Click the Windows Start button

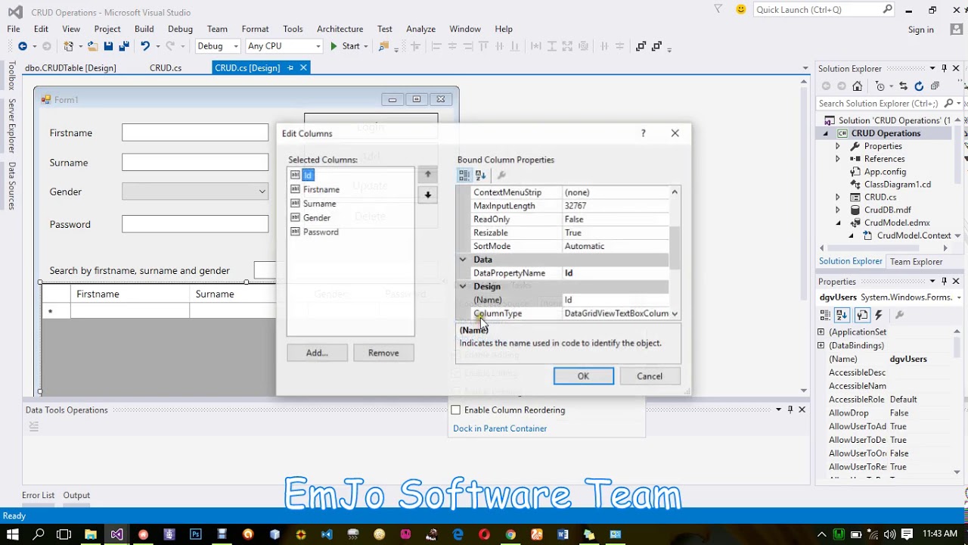pos(13,534)
